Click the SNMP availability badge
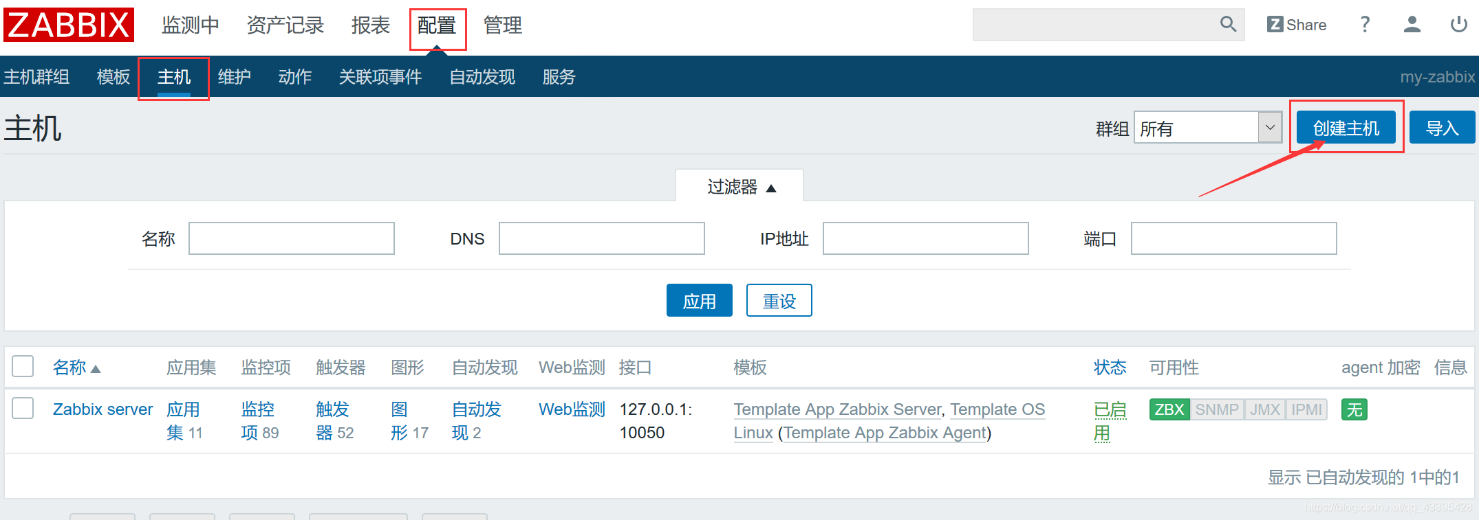This screenshot has width=1479, height=520. 1217,409
